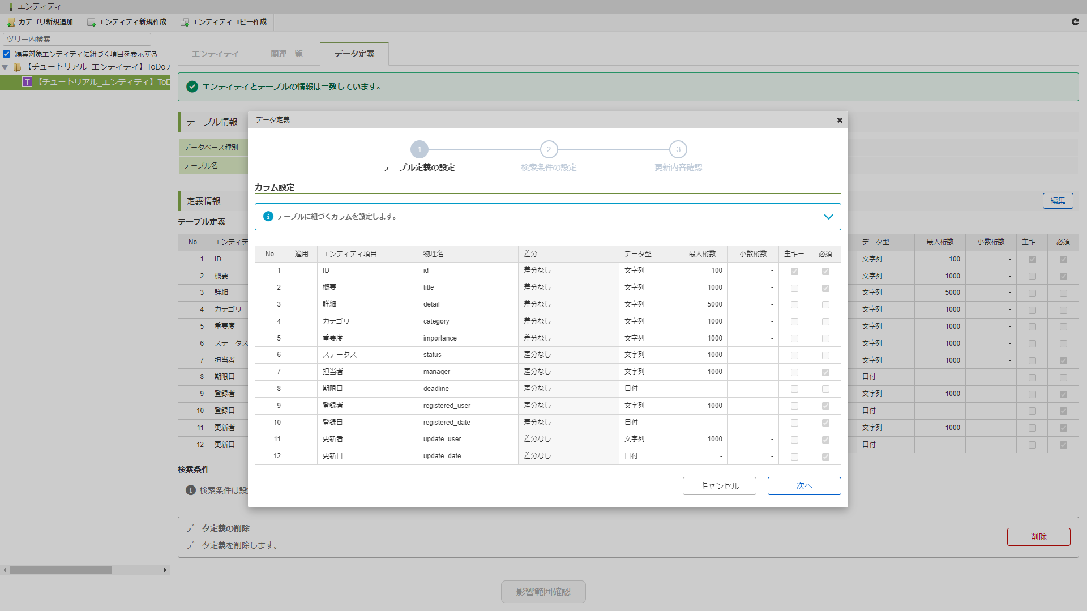
Task: Click the category folder icon in tree
Action: [18, 67]
